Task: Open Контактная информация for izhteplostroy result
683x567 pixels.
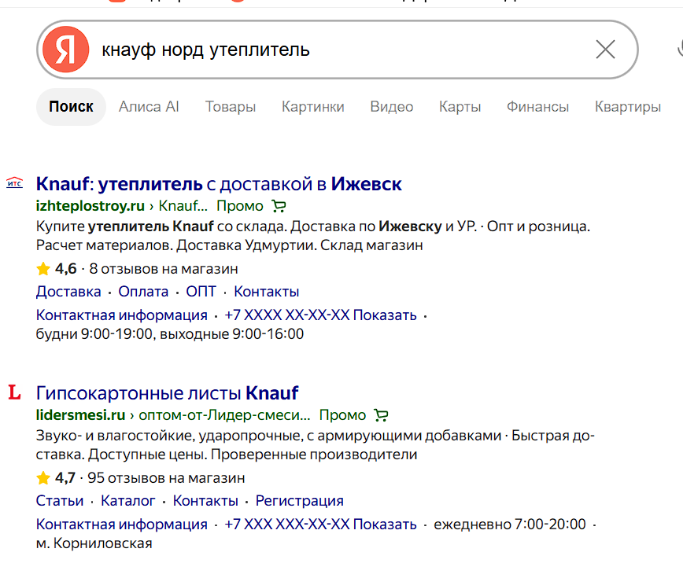Action: click(x=121, y=315)
